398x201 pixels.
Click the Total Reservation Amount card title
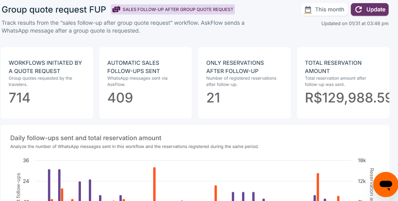333,67
